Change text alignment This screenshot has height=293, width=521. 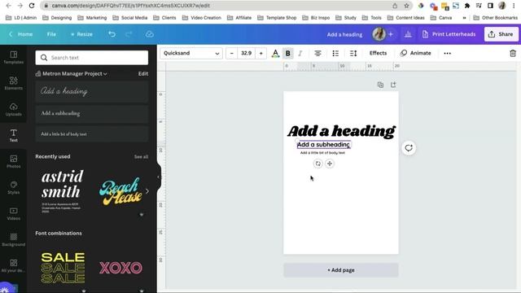[x=317, y=53]
